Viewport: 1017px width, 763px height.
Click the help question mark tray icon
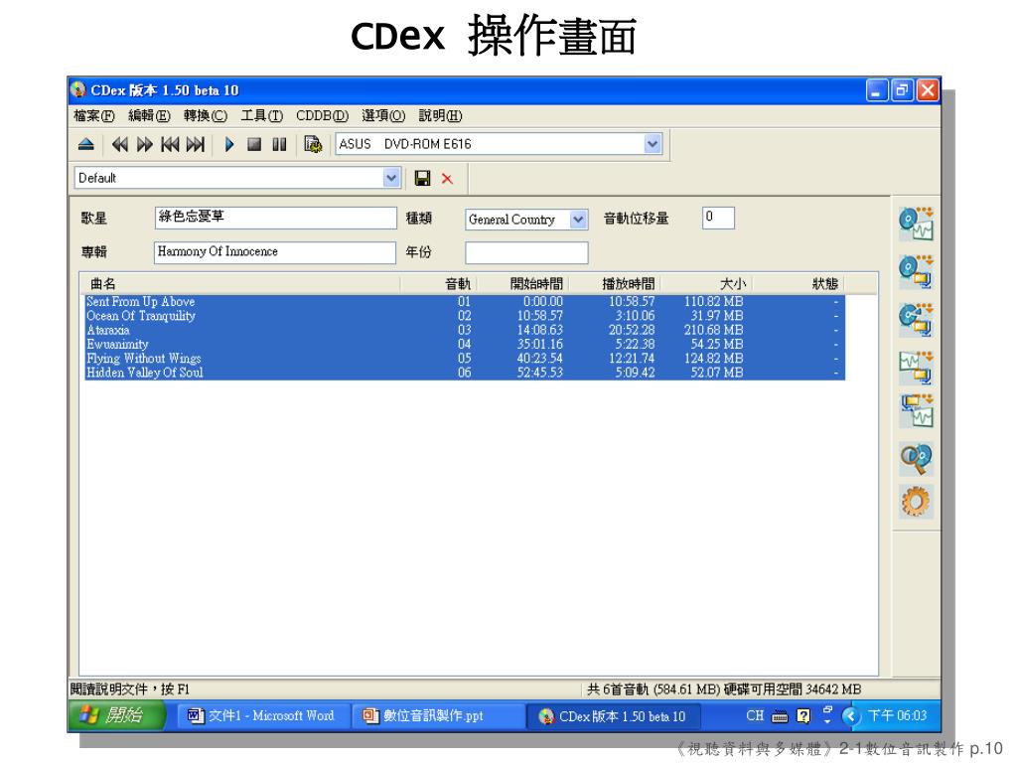[x=803, y=715]
